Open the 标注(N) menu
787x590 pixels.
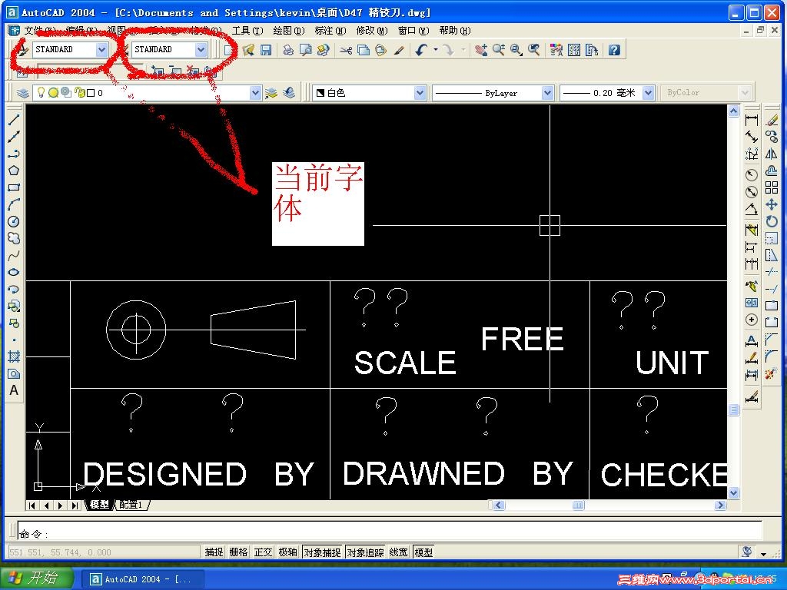tap(330, 31)
